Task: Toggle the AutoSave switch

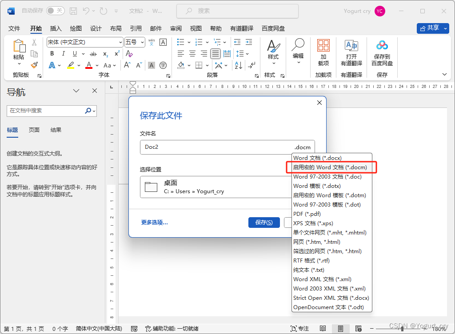Action: pos(55,11)
